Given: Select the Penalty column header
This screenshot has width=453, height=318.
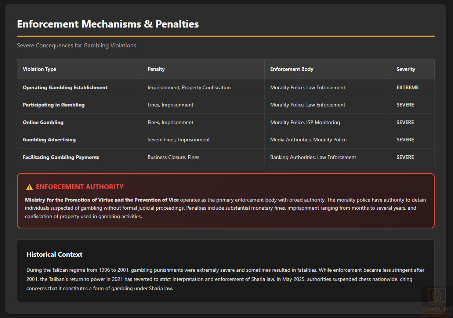Looking at the screenshot, I should 156,69.
